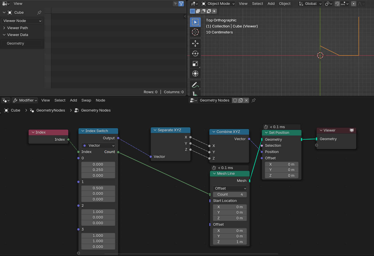Duplicate the Geometry Nodes node group
Viewport: 374px width, 256px height.
241,100
